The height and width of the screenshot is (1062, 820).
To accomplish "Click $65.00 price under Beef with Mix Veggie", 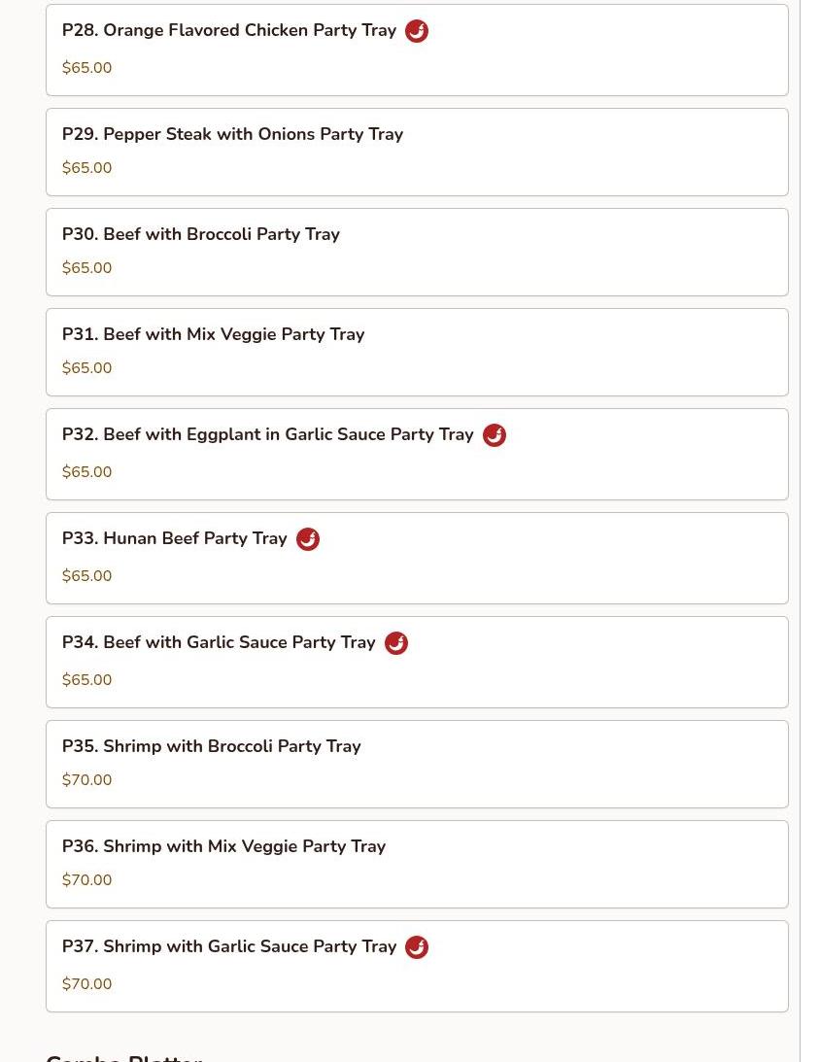I will coord(86,368).
